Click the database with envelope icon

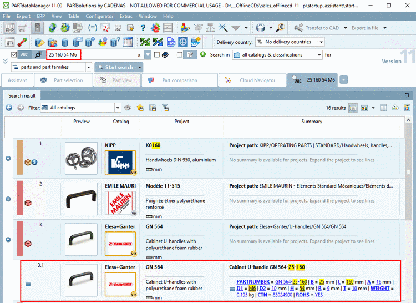(x=77, y=42)
